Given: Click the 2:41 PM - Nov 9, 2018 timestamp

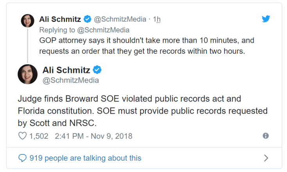Looking at the screenshot, I should (x=94, y=136).
